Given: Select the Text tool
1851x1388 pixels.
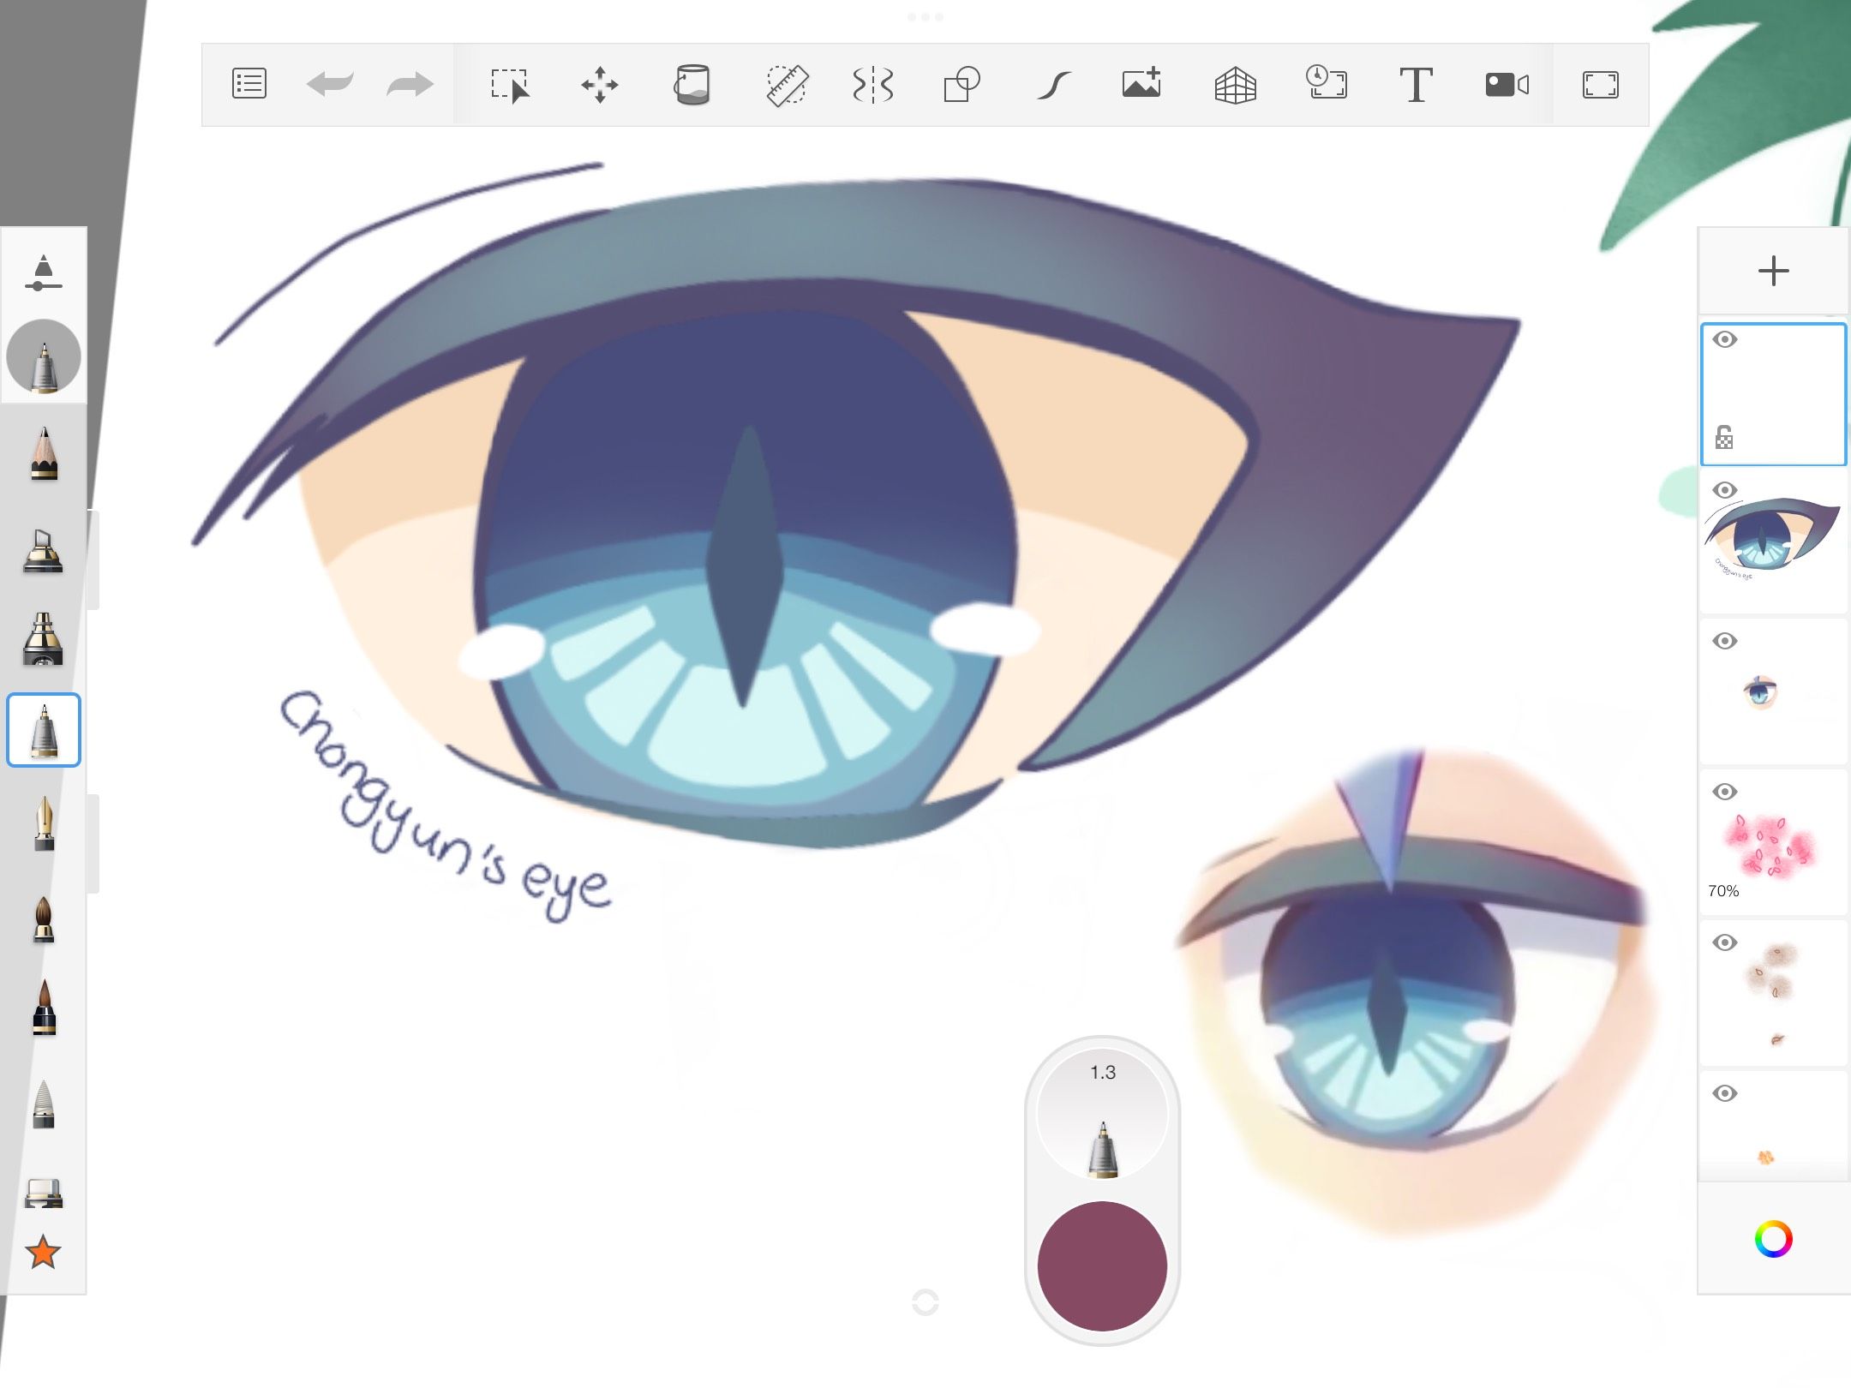Looking at the screenshot, I should point(1416,85).
